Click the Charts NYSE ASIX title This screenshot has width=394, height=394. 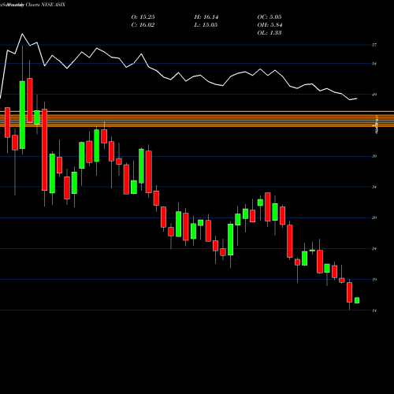[x=45, y=5]
